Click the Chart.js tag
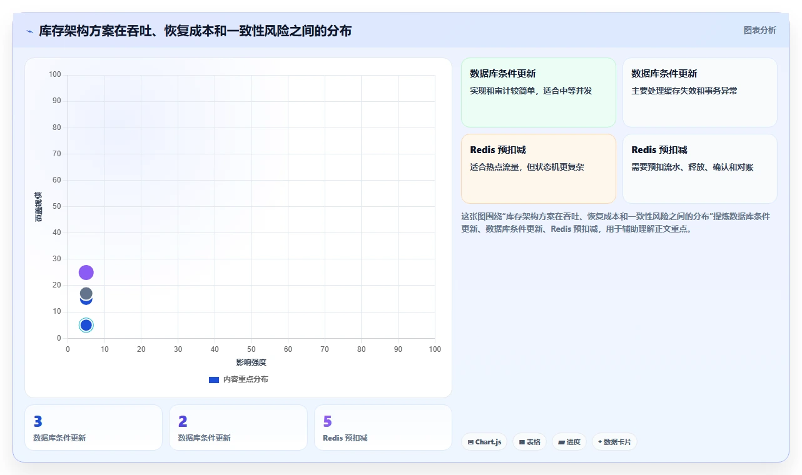The width and height of the screenshot is (802, 475). 484,442
